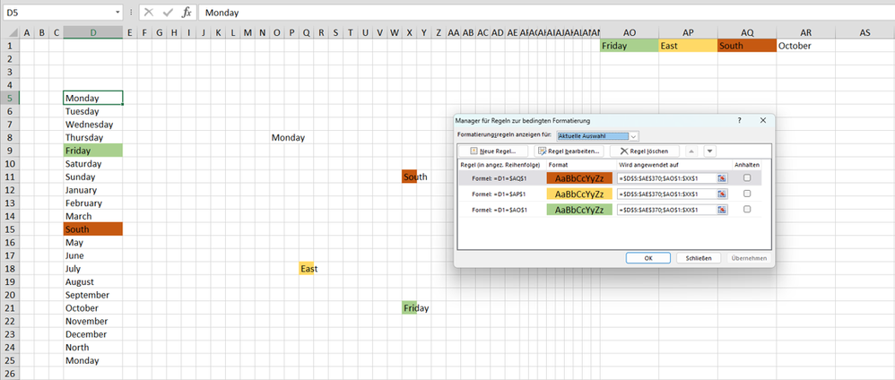Select cell AO1 with Friday

pos(630,46)
